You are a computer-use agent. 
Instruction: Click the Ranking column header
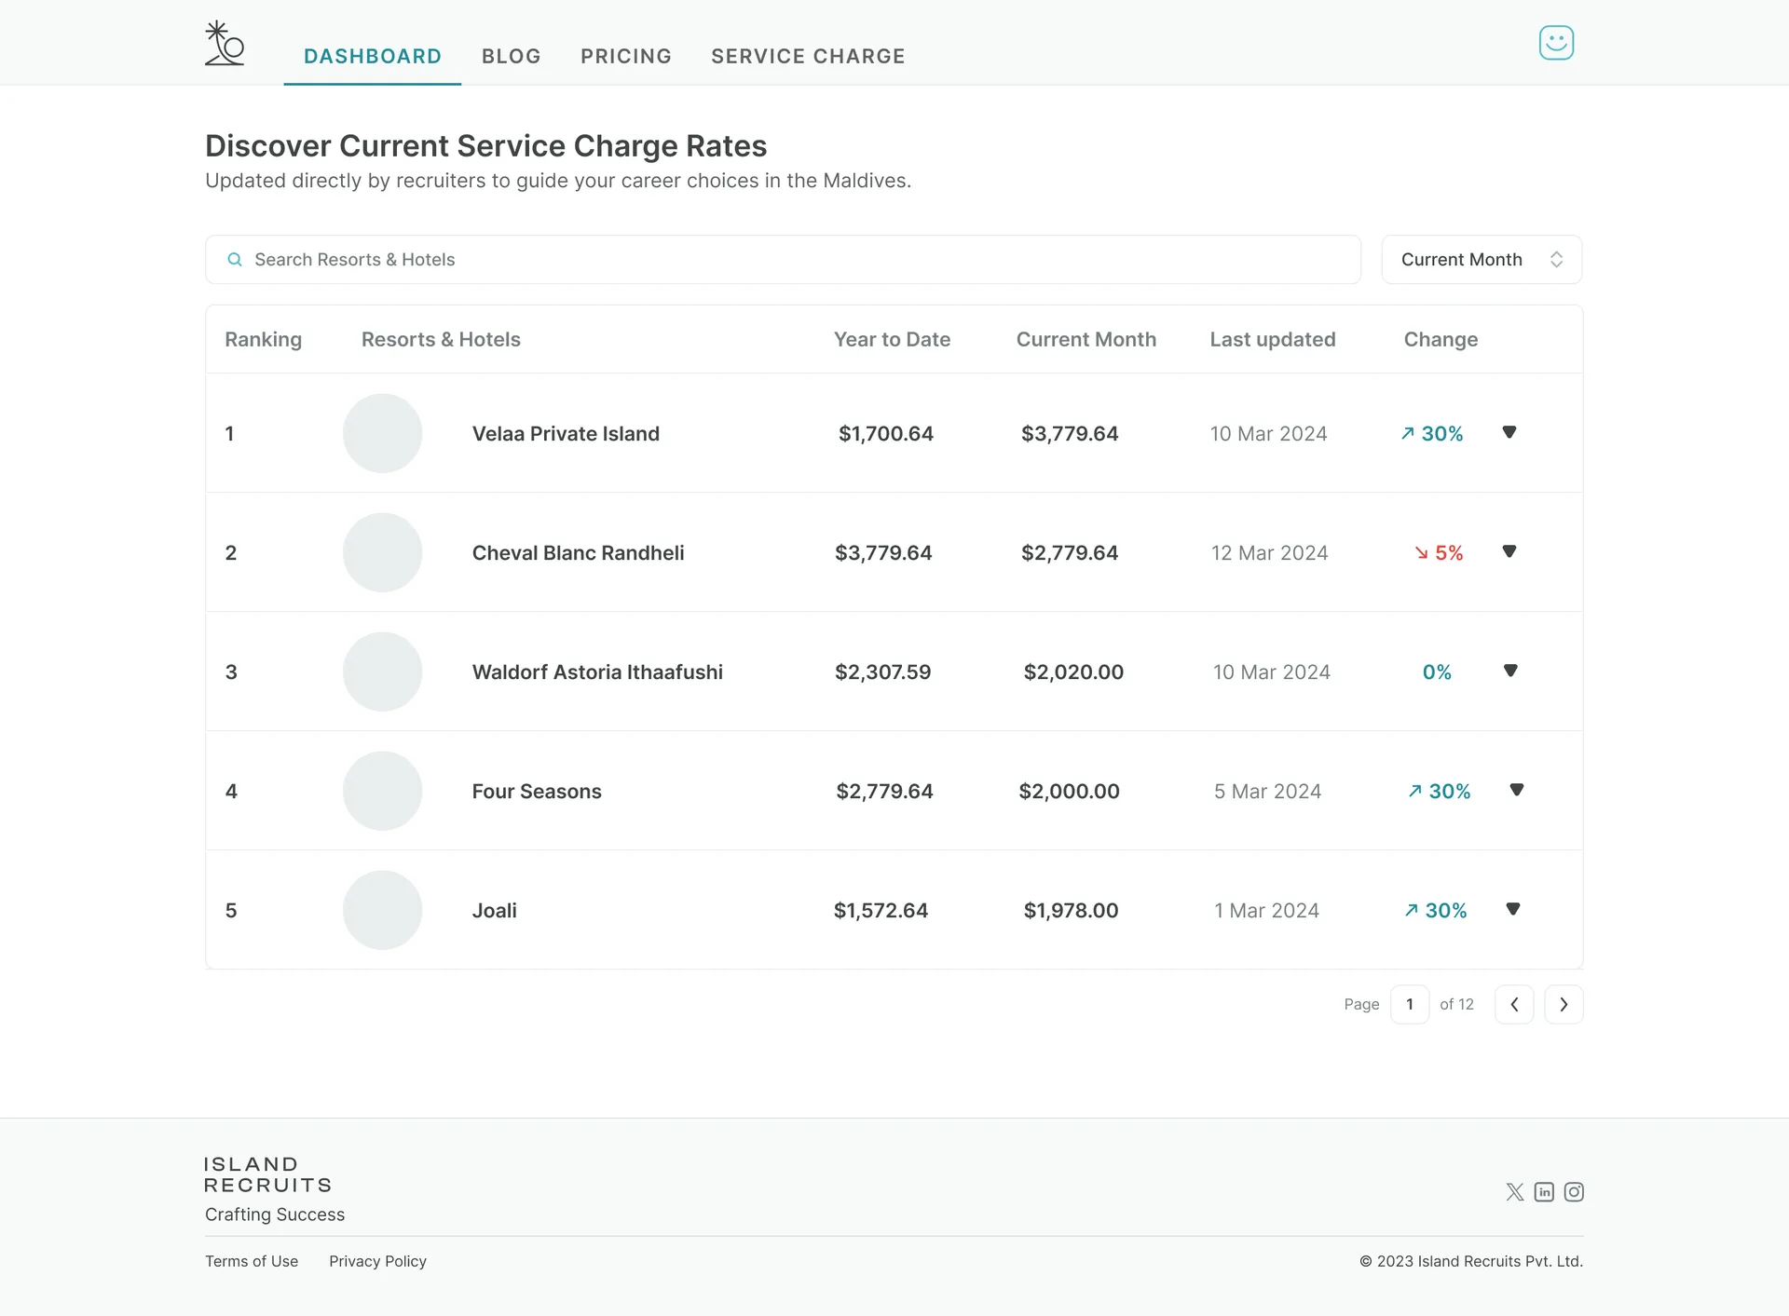coord(264,339)
